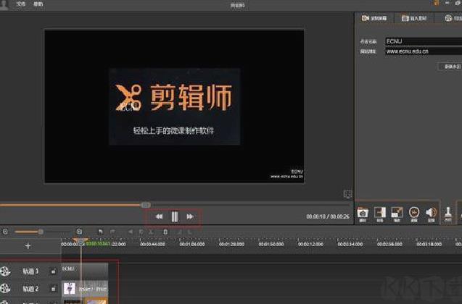Click the picture-in-picture effects tool icon
Viewport: 462px width, 304px height.
click(397, 215)
